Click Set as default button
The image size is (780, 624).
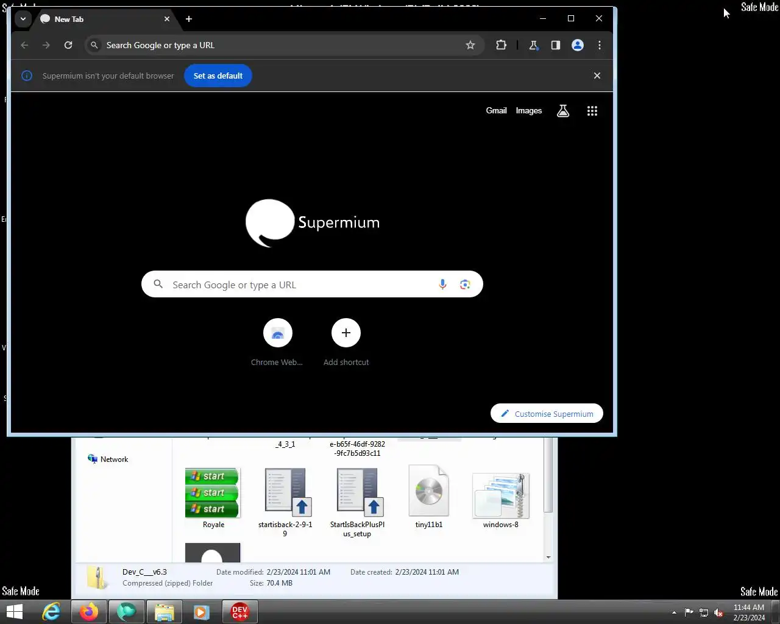click(218, 76)
